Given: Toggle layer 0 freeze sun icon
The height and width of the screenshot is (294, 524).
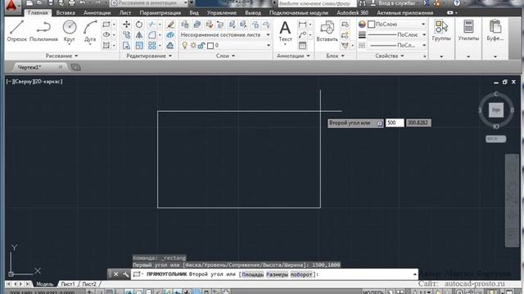Looking at the screenshot, I should 193,46.
